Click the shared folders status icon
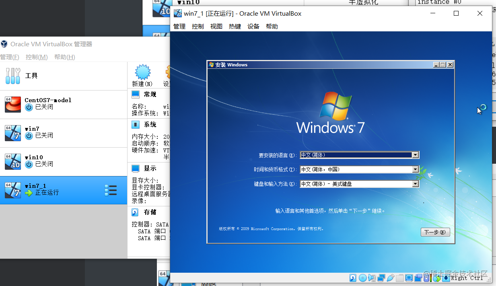The height and width of the screenshot is (286, 496). coord(400,278)
